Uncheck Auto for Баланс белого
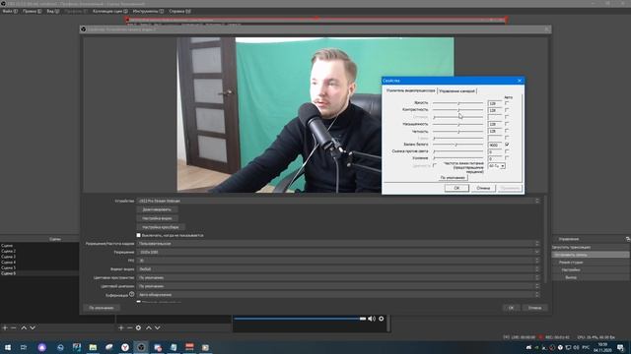The width and height of the screenshot is (631, 354). click(x=507, y=145)
